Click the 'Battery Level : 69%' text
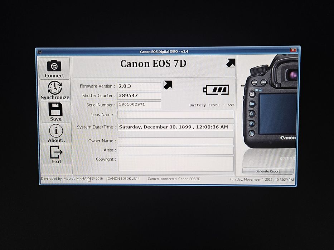 click(212, 105)
